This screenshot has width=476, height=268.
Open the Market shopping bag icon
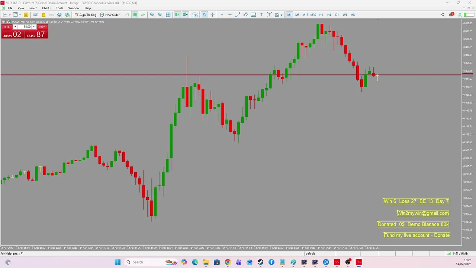pos(44,15)
